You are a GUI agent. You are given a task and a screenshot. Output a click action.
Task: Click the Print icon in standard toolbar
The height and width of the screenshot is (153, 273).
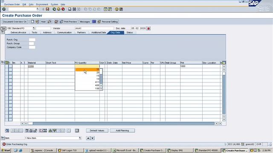(70, 9)
